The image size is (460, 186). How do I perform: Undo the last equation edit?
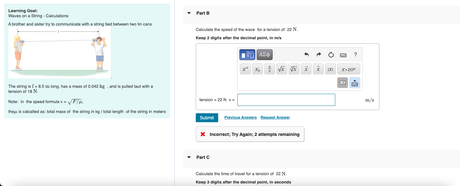click(306, 55)
